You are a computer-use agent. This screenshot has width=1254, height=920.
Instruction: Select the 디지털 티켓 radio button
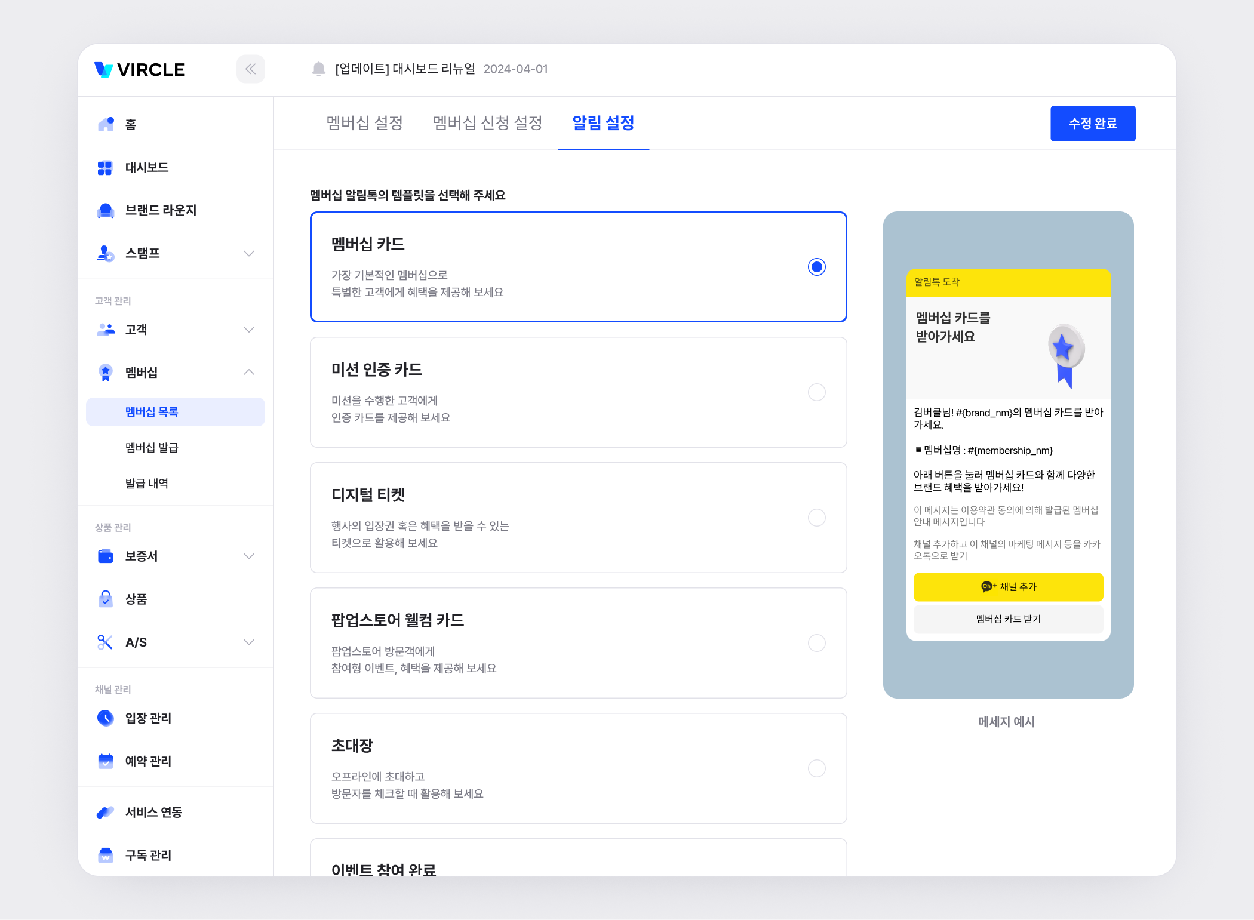click(816, 518)
